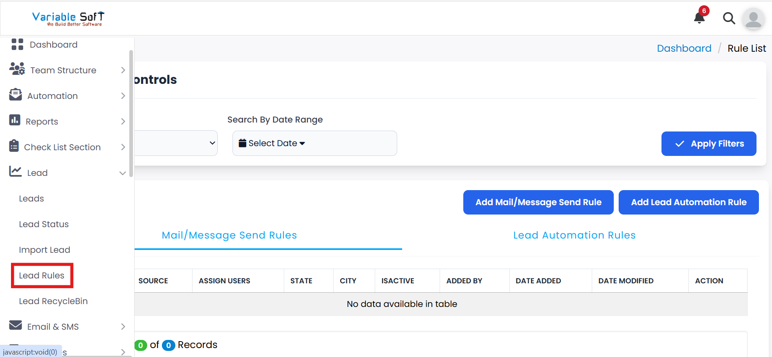Switch to Lead Automation Rules tab

click(574, 235)
